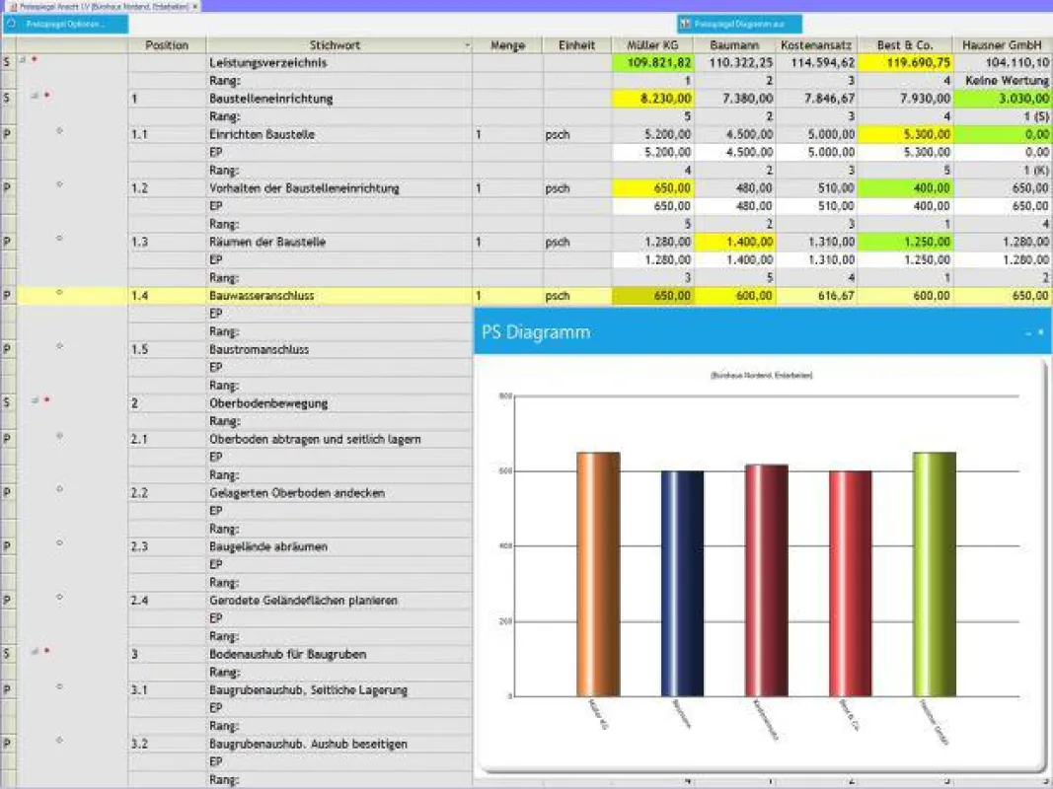Click the icon on Preisspiegel Optionen button
Image resolution: width=1053 pixels, height=789 pixels.
[12, 24]
